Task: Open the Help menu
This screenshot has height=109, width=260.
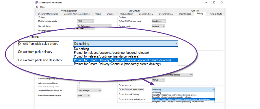Action: [42, 7]
